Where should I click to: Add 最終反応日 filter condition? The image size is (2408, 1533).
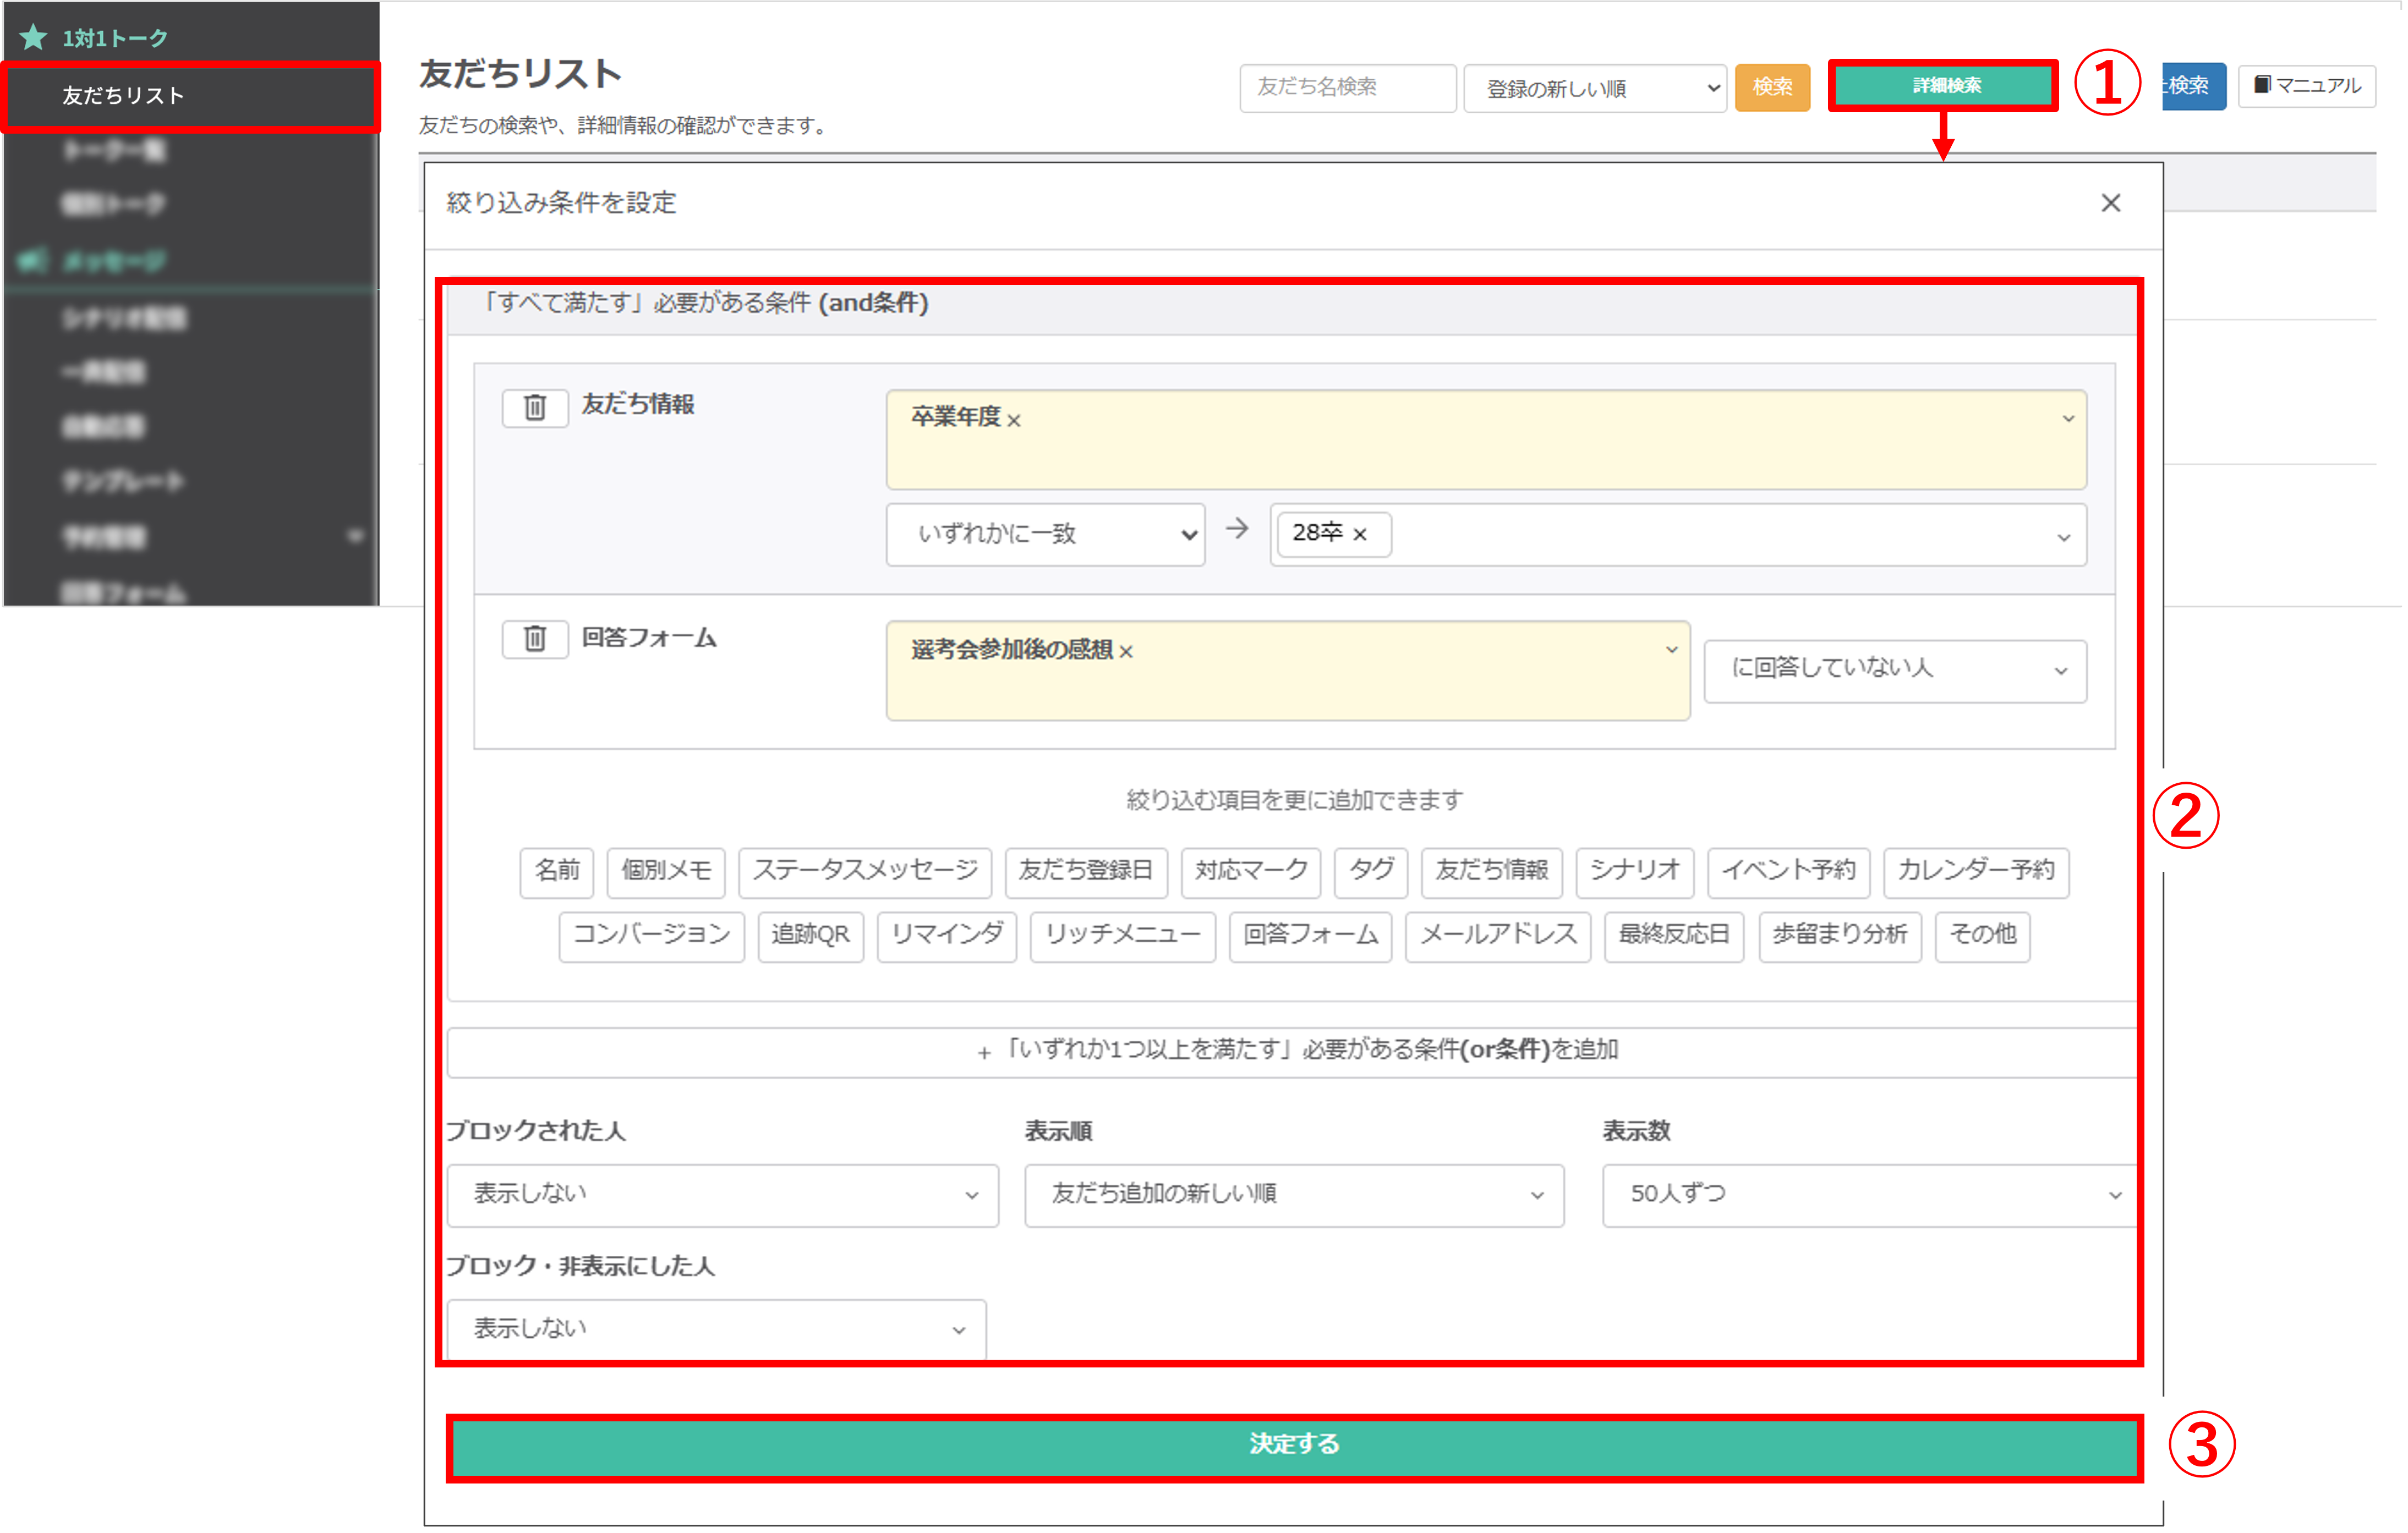[1673, 936]
